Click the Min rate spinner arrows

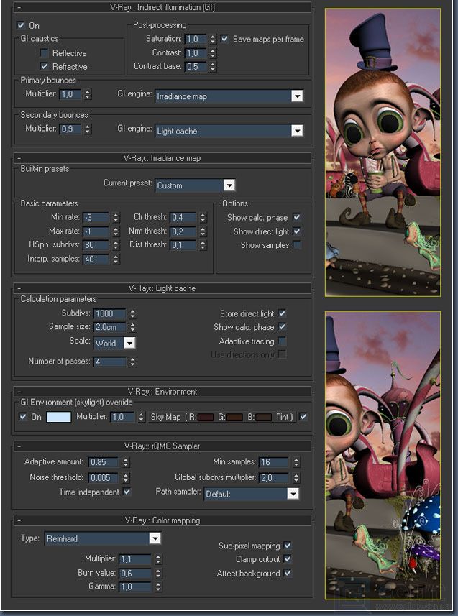[116, 217]
